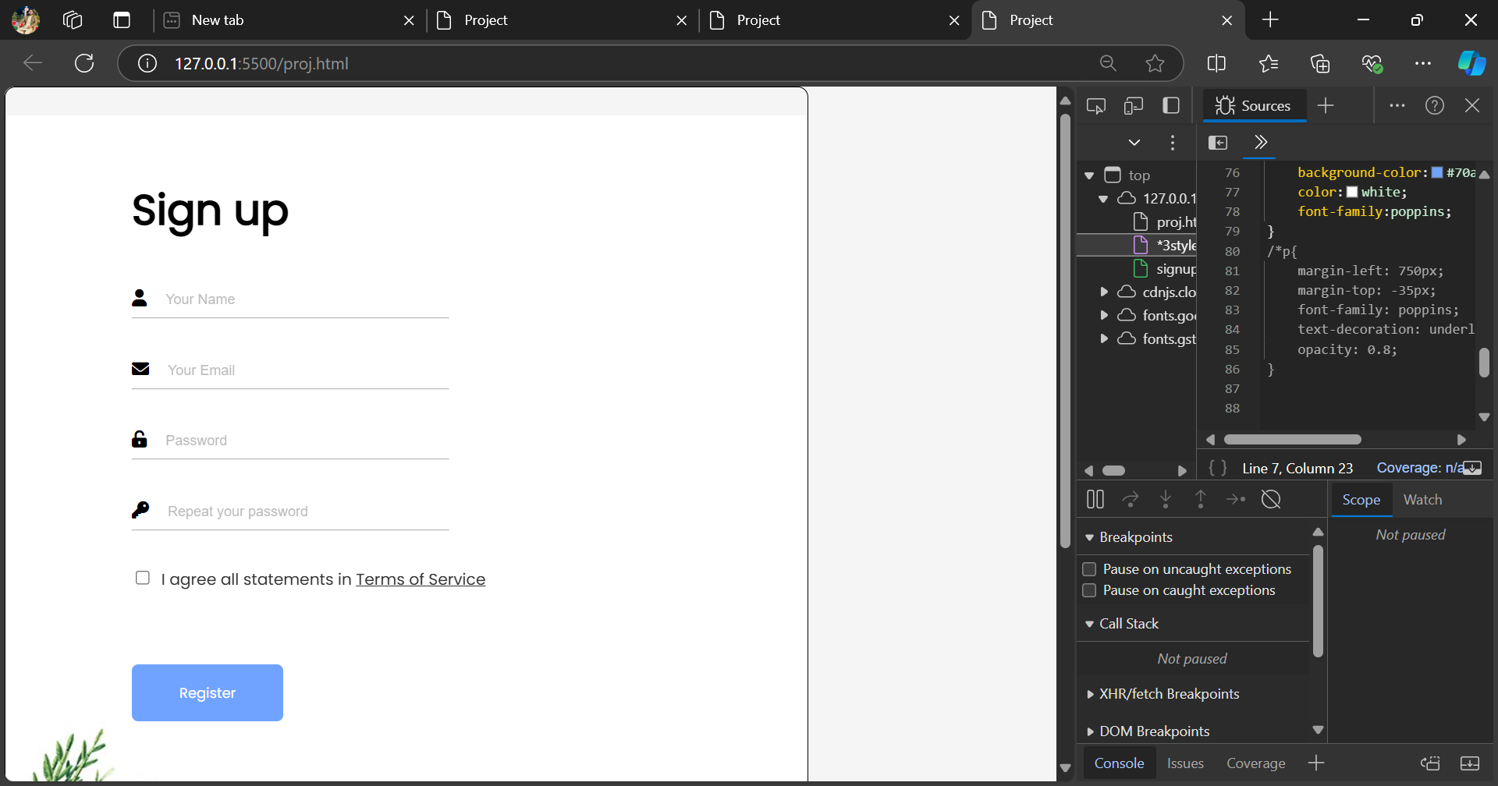Image resolution: width=1498 pixels, height=786 pixels.
Task: Check the Terms of Service agreement checkbox
Action: (143, 578)
